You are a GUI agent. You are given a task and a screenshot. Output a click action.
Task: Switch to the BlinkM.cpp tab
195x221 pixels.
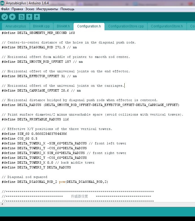(x=41, y=26)
